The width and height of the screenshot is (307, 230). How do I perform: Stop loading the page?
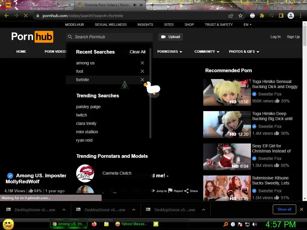pos(26,16)
